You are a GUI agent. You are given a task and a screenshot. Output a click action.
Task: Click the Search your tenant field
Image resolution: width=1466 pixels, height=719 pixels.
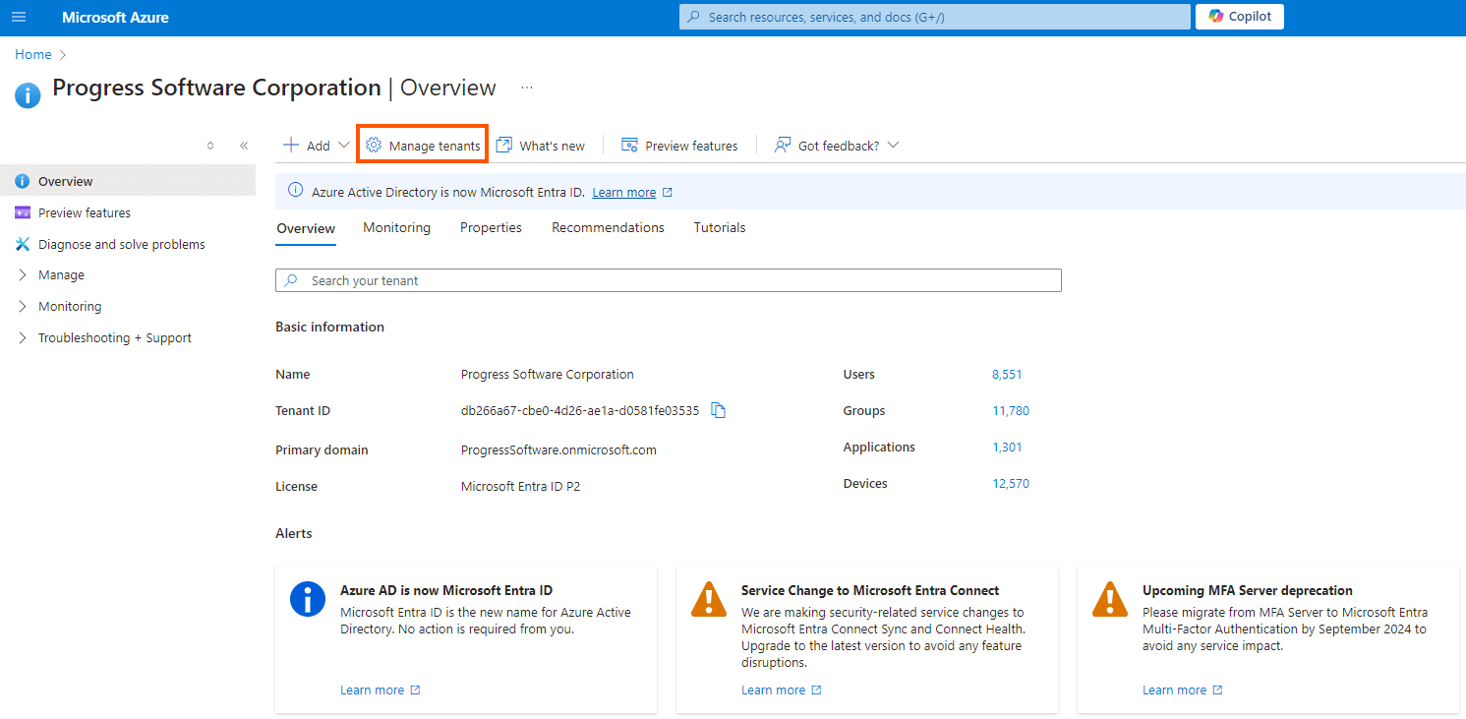(669, 280)
